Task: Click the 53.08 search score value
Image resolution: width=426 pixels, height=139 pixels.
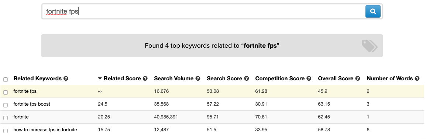Action: click(x=213, y=91)
